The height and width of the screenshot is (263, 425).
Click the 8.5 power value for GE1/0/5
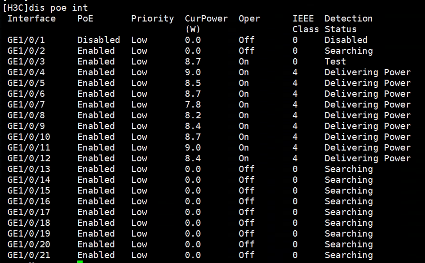pyautogui.click(x=193, y=83)
